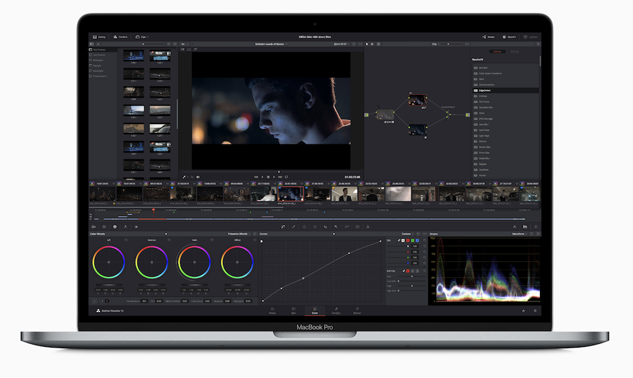Toggle the OpenFX panel button
The image size is (633, 378).
pyautogui.click(x=509, y=37)
